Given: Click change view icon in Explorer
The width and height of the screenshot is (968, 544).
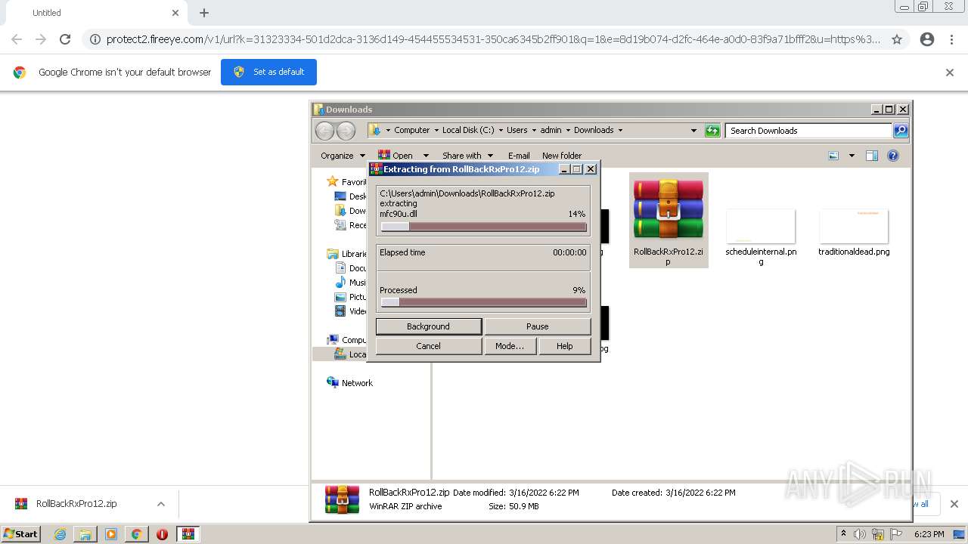Looking at the screenshot, I should [833, 156].
